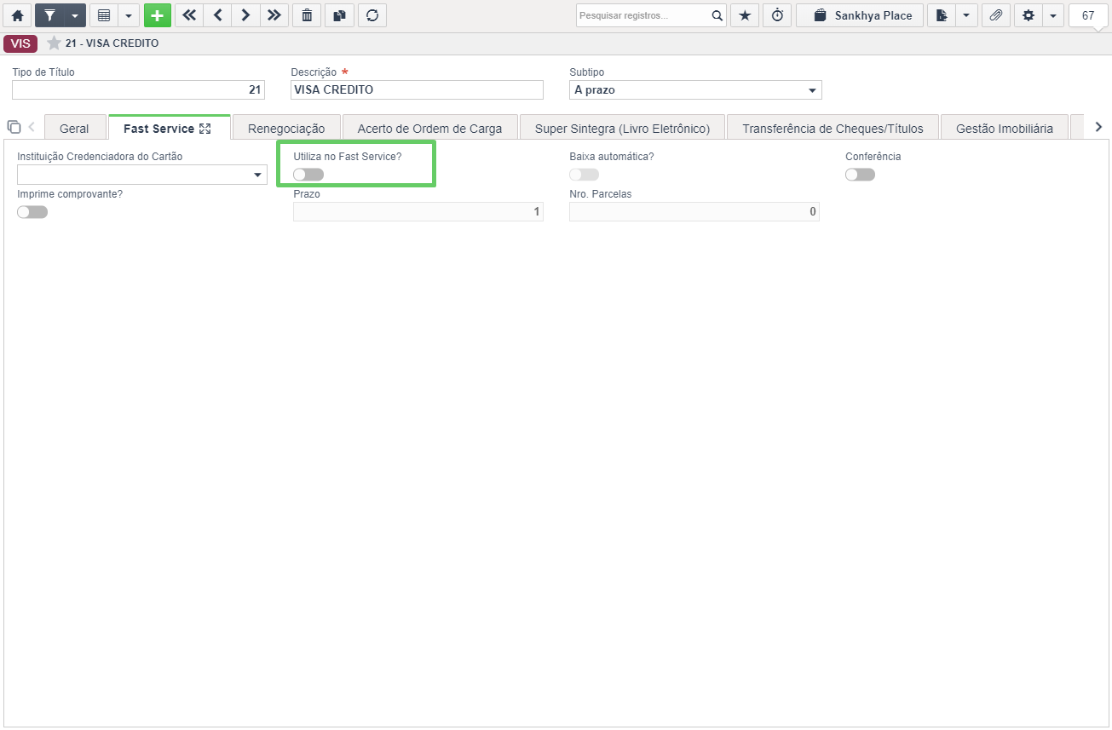This screenshot has height=730, width=1112.
Task: Click the tabs overview icon
Action: point(14,127)
